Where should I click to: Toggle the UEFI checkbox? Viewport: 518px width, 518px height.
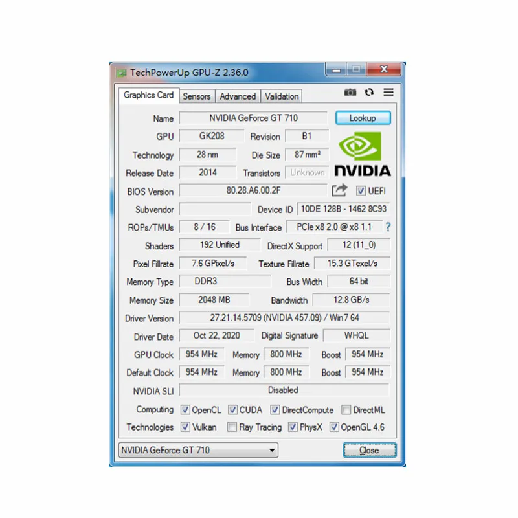(361, 191)
